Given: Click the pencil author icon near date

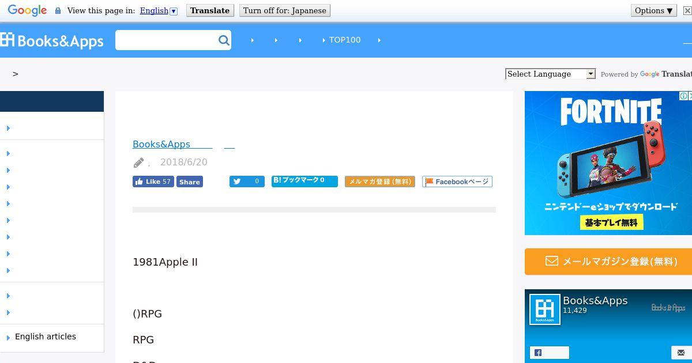Looking at the screenshot, I should (x=139, y=163).
